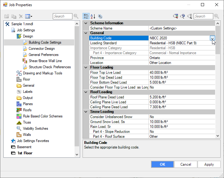Viewport: 224px width, 178px height.
Task: Click the filter properties magnifier icon
Action: point(176,16)
